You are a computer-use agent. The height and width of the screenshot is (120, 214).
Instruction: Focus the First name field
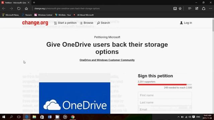point(165,95)
